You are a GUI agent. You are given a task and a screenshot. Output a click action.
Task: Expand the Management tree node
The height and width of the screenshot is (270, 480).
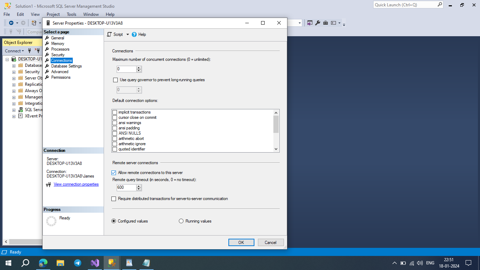14,97
